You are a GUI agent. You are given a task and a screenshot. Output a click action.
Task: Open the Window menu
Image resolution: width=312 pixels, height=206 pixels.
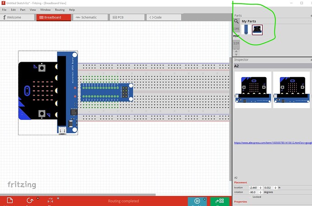pos(45,10)
